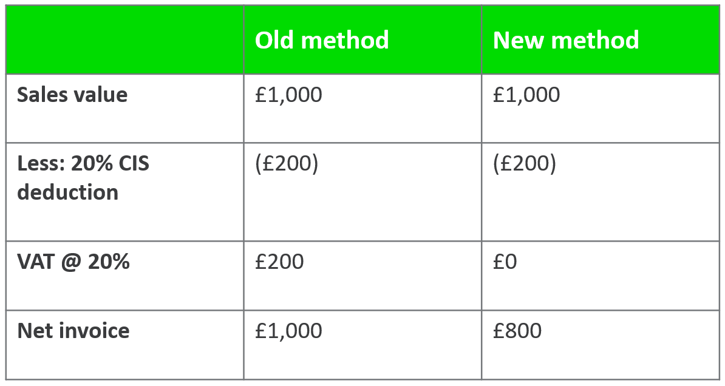Select the (£200) deduction under Old method

pyautogui.click(x=286, y=164)
